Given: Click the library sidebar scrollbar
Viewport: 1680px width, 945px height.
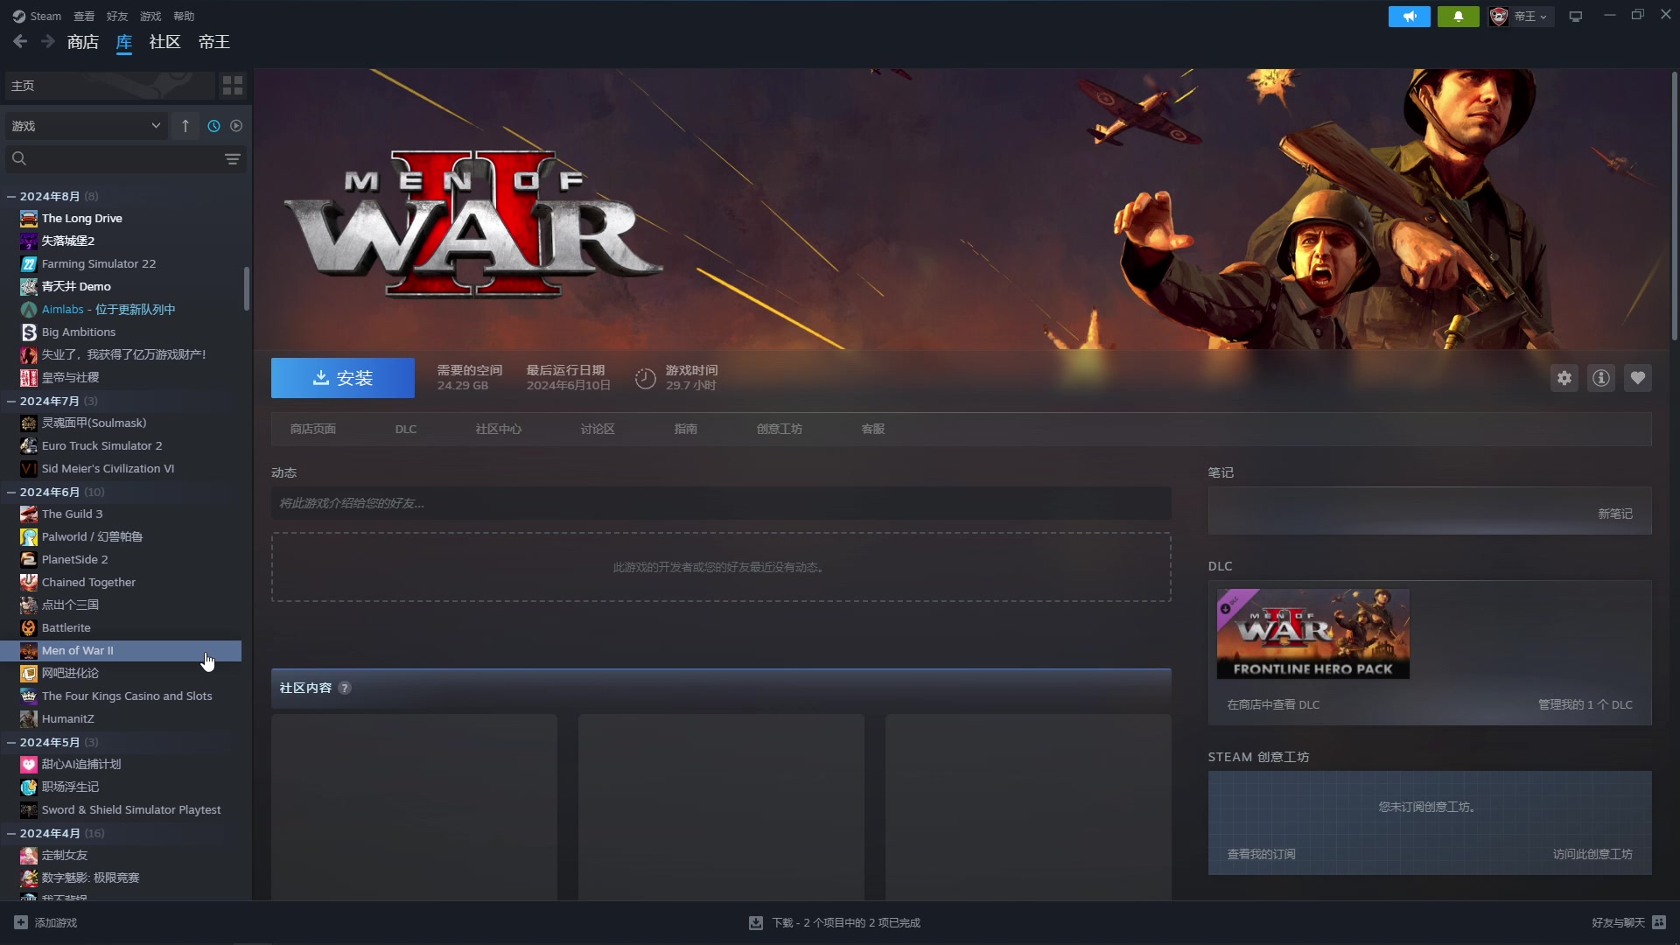Looking at the screenshot, I should pyautogui.click(x=247, y=289).
